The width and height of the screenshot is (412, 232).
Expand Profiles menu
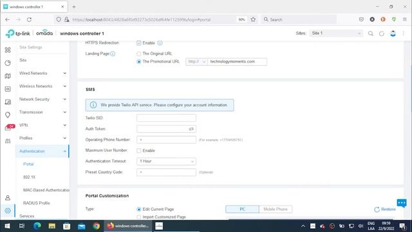pyautogui.click(x=42, y=138)
